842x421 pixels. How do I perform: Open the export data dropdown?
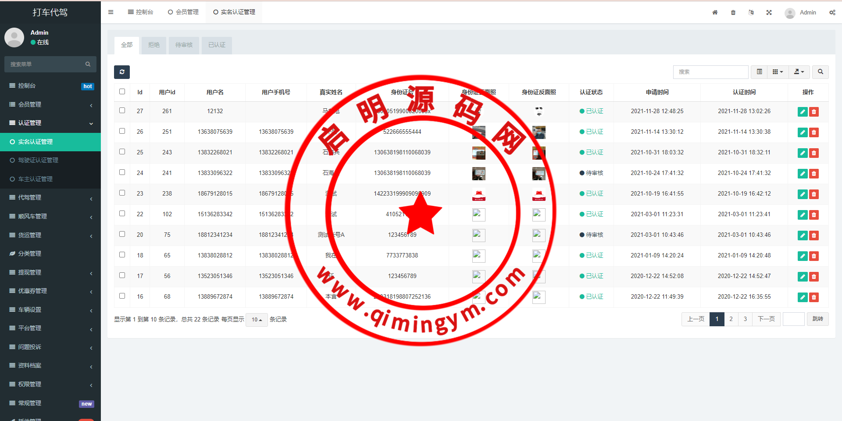[x=799, y=72]
